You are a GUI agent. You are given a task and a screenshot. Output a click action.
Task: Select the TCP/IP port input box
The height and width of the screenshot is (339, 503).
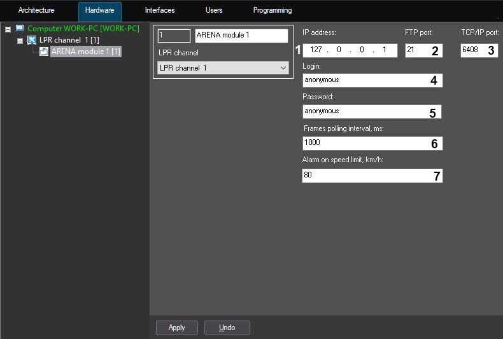click(x=473, y=50)
